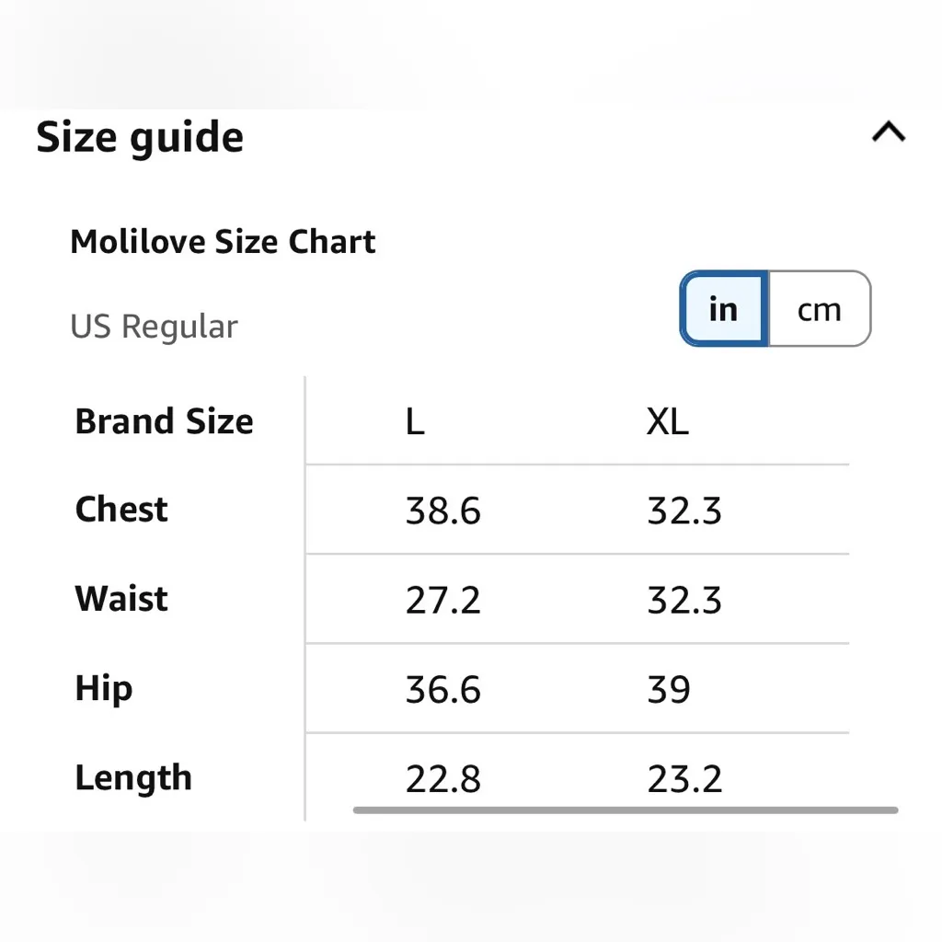Viewport: 942px width, 942px height.
Task: Select the L size column header
Action: [x=415, y=421]
